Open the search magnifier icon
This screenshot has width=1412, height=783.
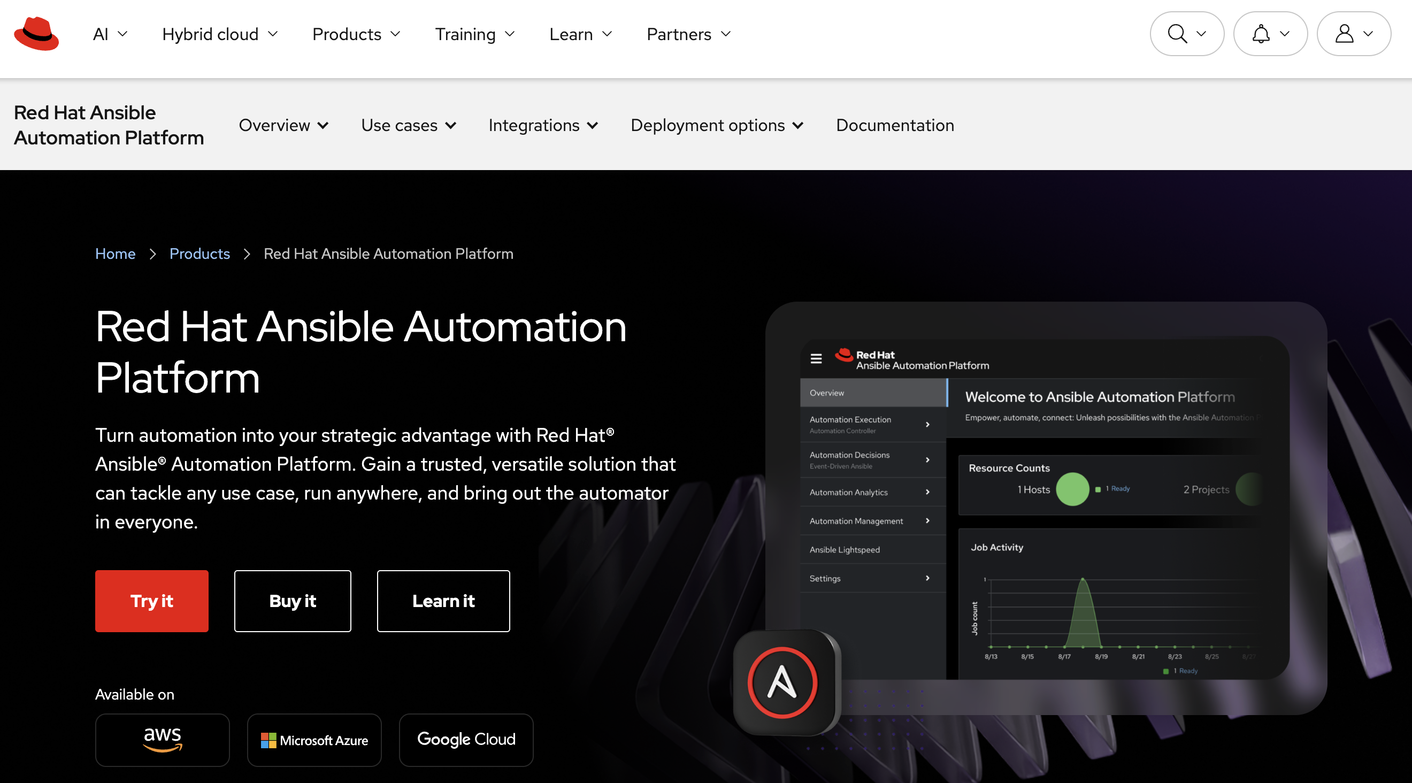click(x=1176, y=34)
